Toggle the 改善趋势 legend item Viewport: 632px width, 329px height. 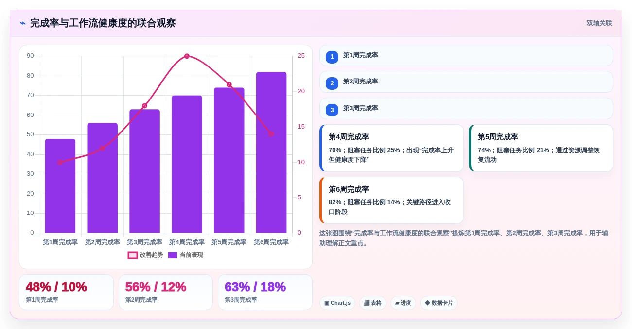click(145, 255)
